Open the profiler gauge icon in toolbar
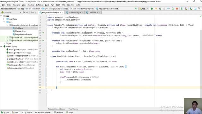The width and height of the screenshot is (202, 114). pyautogui.click(x=168, y=9)
